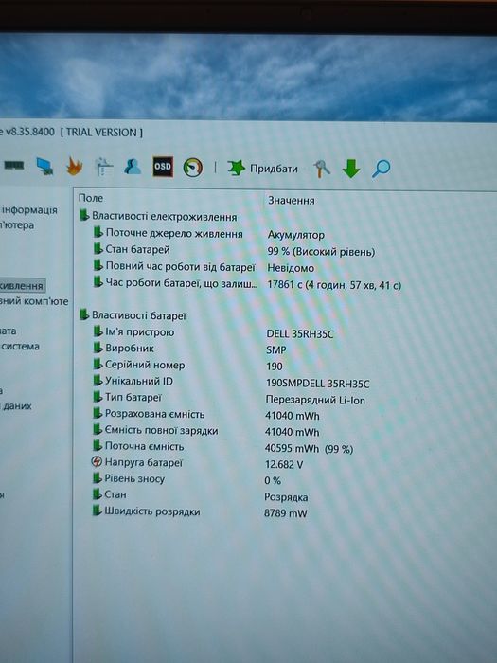Image resolution: width=497 pixels, height=663 pixels.
Task: Click the 40595 mWh (99 %) value
Action: click(309, 449)
